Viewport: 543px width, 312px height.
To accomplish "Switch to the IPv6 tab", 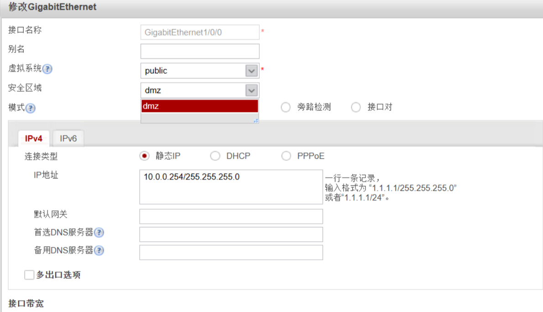I will tap(68, 139).
